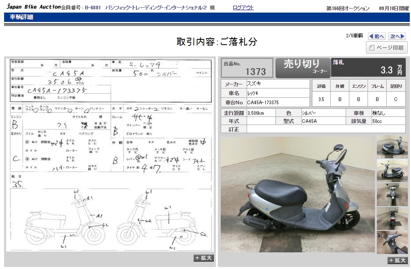Image resolution: width=411 pixels, height=269 pixels.
Task: Click the overall grade 3.5 cell
Action: pyautogui.click(x=321, y=99)
